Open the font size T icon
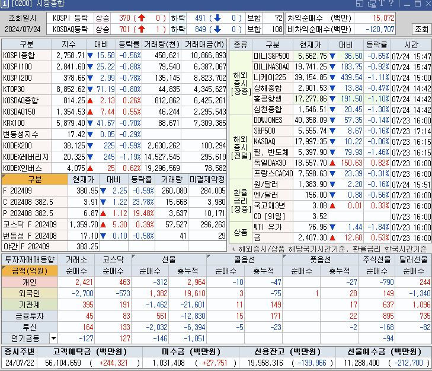 [382, 4]
